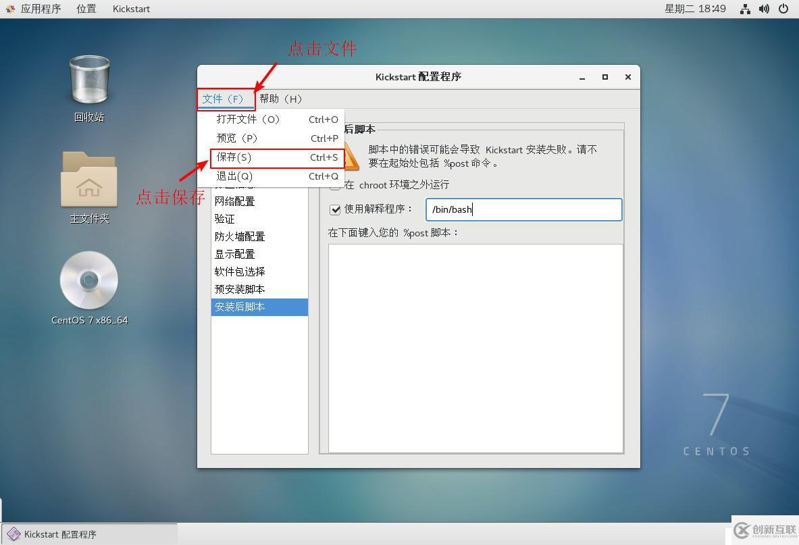Click the clock 星期二 18:49 in top panel
The width and height of the screenshot is (799, 545).
(x=695, y=9)
